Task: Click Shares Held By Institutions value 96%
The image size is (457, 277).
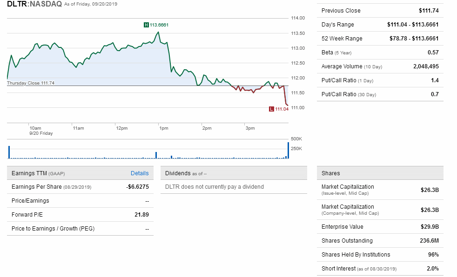Action: (433, 255)
